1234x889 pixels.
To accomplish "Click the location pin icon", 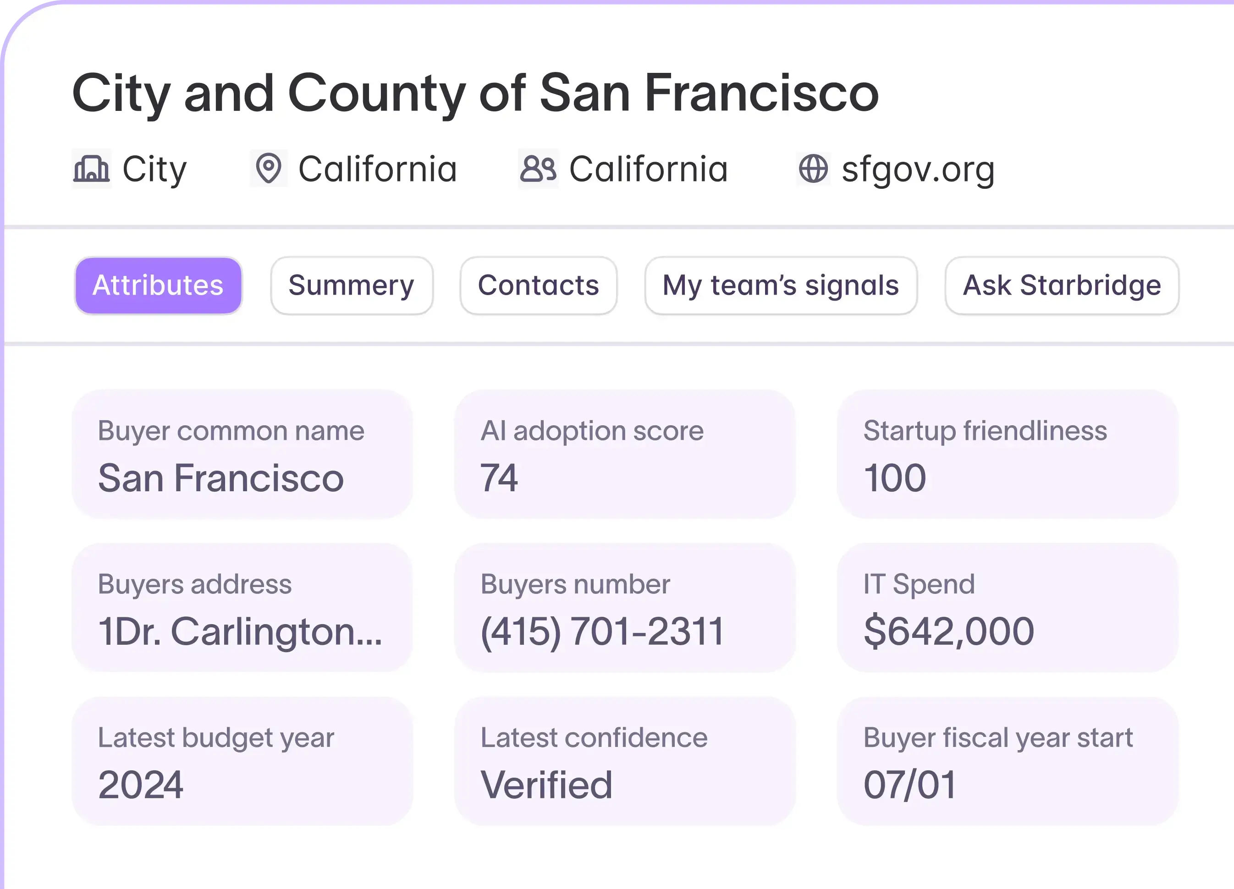I will 269,169.
